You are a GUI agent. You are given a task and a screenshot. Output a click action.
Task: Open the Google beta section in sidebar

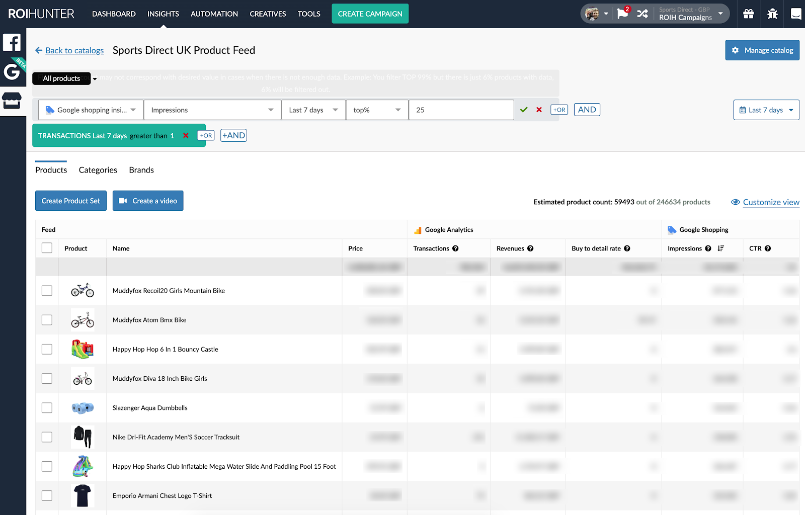(x=12, y=71)
